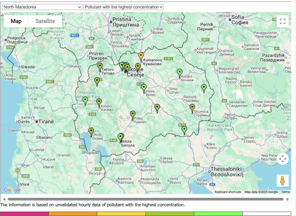Open the map camera pan control
The width and height of the screenshot is (296, 216).
(x=282, y=159)
